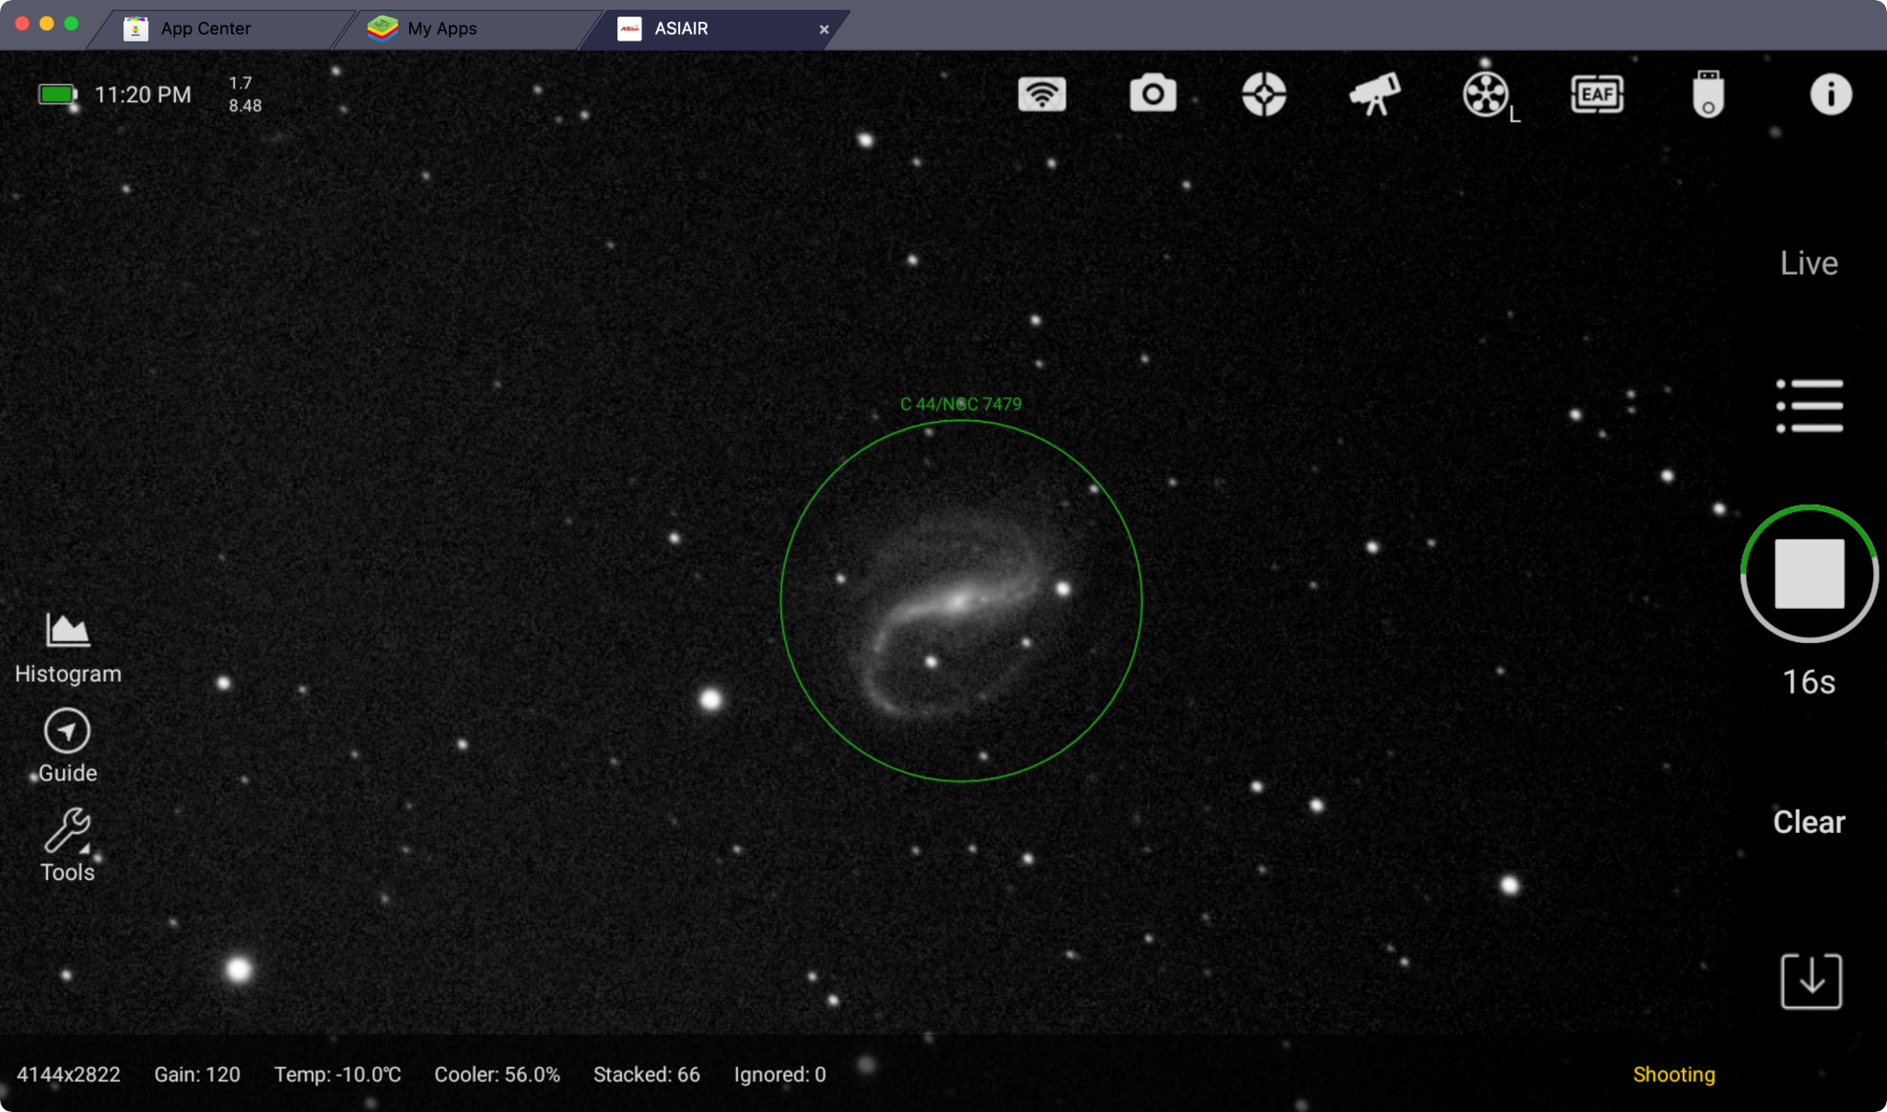The width and height of the screenshot is (1887, 1112).
Task: Show the Histogram panel
Action: [68, 649]
